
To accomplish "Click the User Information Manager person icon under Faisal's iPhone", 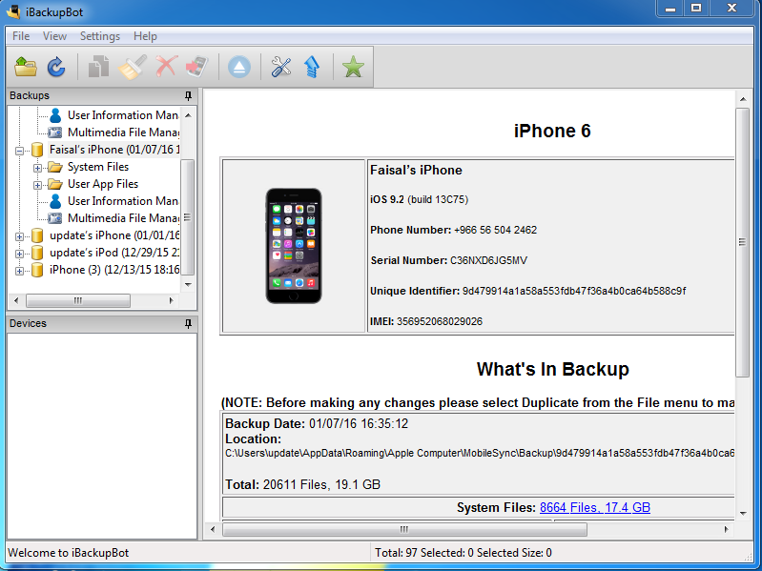I will tap(55, 201).
